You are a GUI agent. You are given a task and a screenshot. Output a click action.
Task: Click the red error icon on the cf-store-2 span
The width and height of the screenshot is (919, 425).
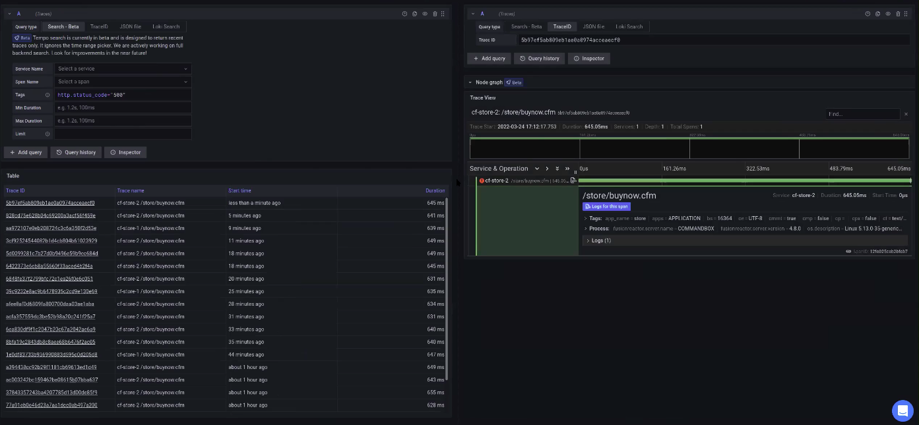point(482,181)
